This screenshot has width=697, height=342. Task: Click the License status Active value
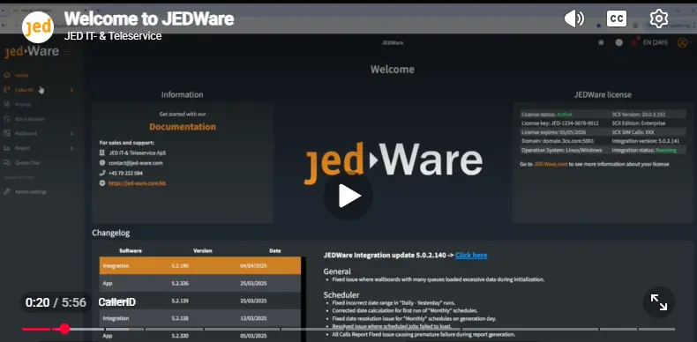pyautogui.click(x=565, y=115)
